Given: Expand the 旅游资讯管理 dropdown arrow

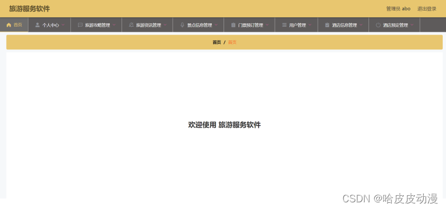Looking at the screenshot, I should point(165,25).
